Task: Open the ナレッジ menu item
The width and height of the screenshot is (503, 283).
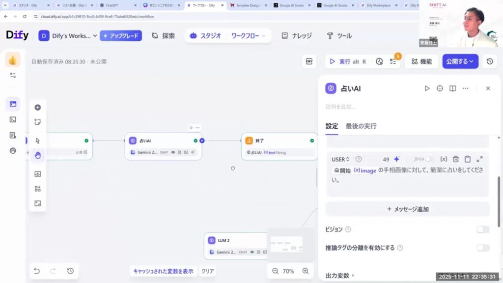Action: pyautogui.click(x=297, y=36)
